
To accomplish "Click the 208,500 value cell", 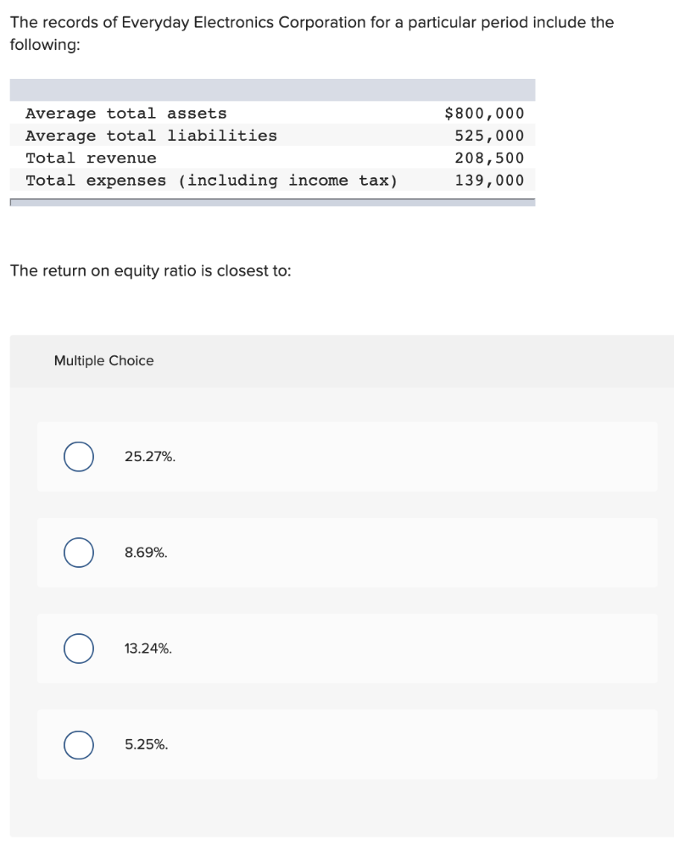I will (489, 158).
